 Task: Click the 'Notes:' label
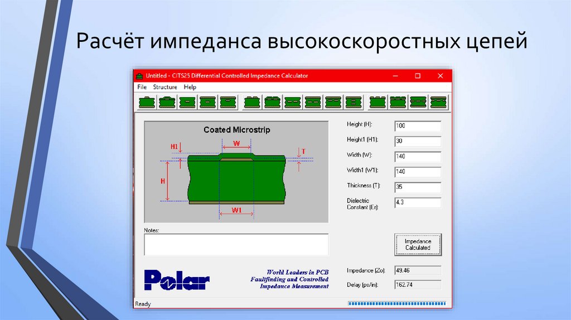click(x=152, y=230)
